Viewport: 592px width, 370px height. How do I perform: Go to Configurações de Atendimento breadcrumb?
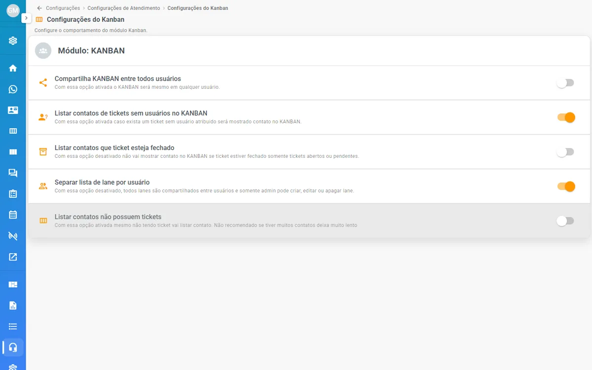124,8
